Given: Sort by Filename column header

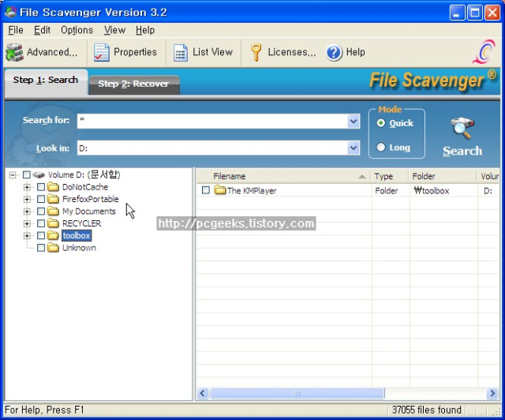Looking at the screenshot, I should tap(282, 176).
